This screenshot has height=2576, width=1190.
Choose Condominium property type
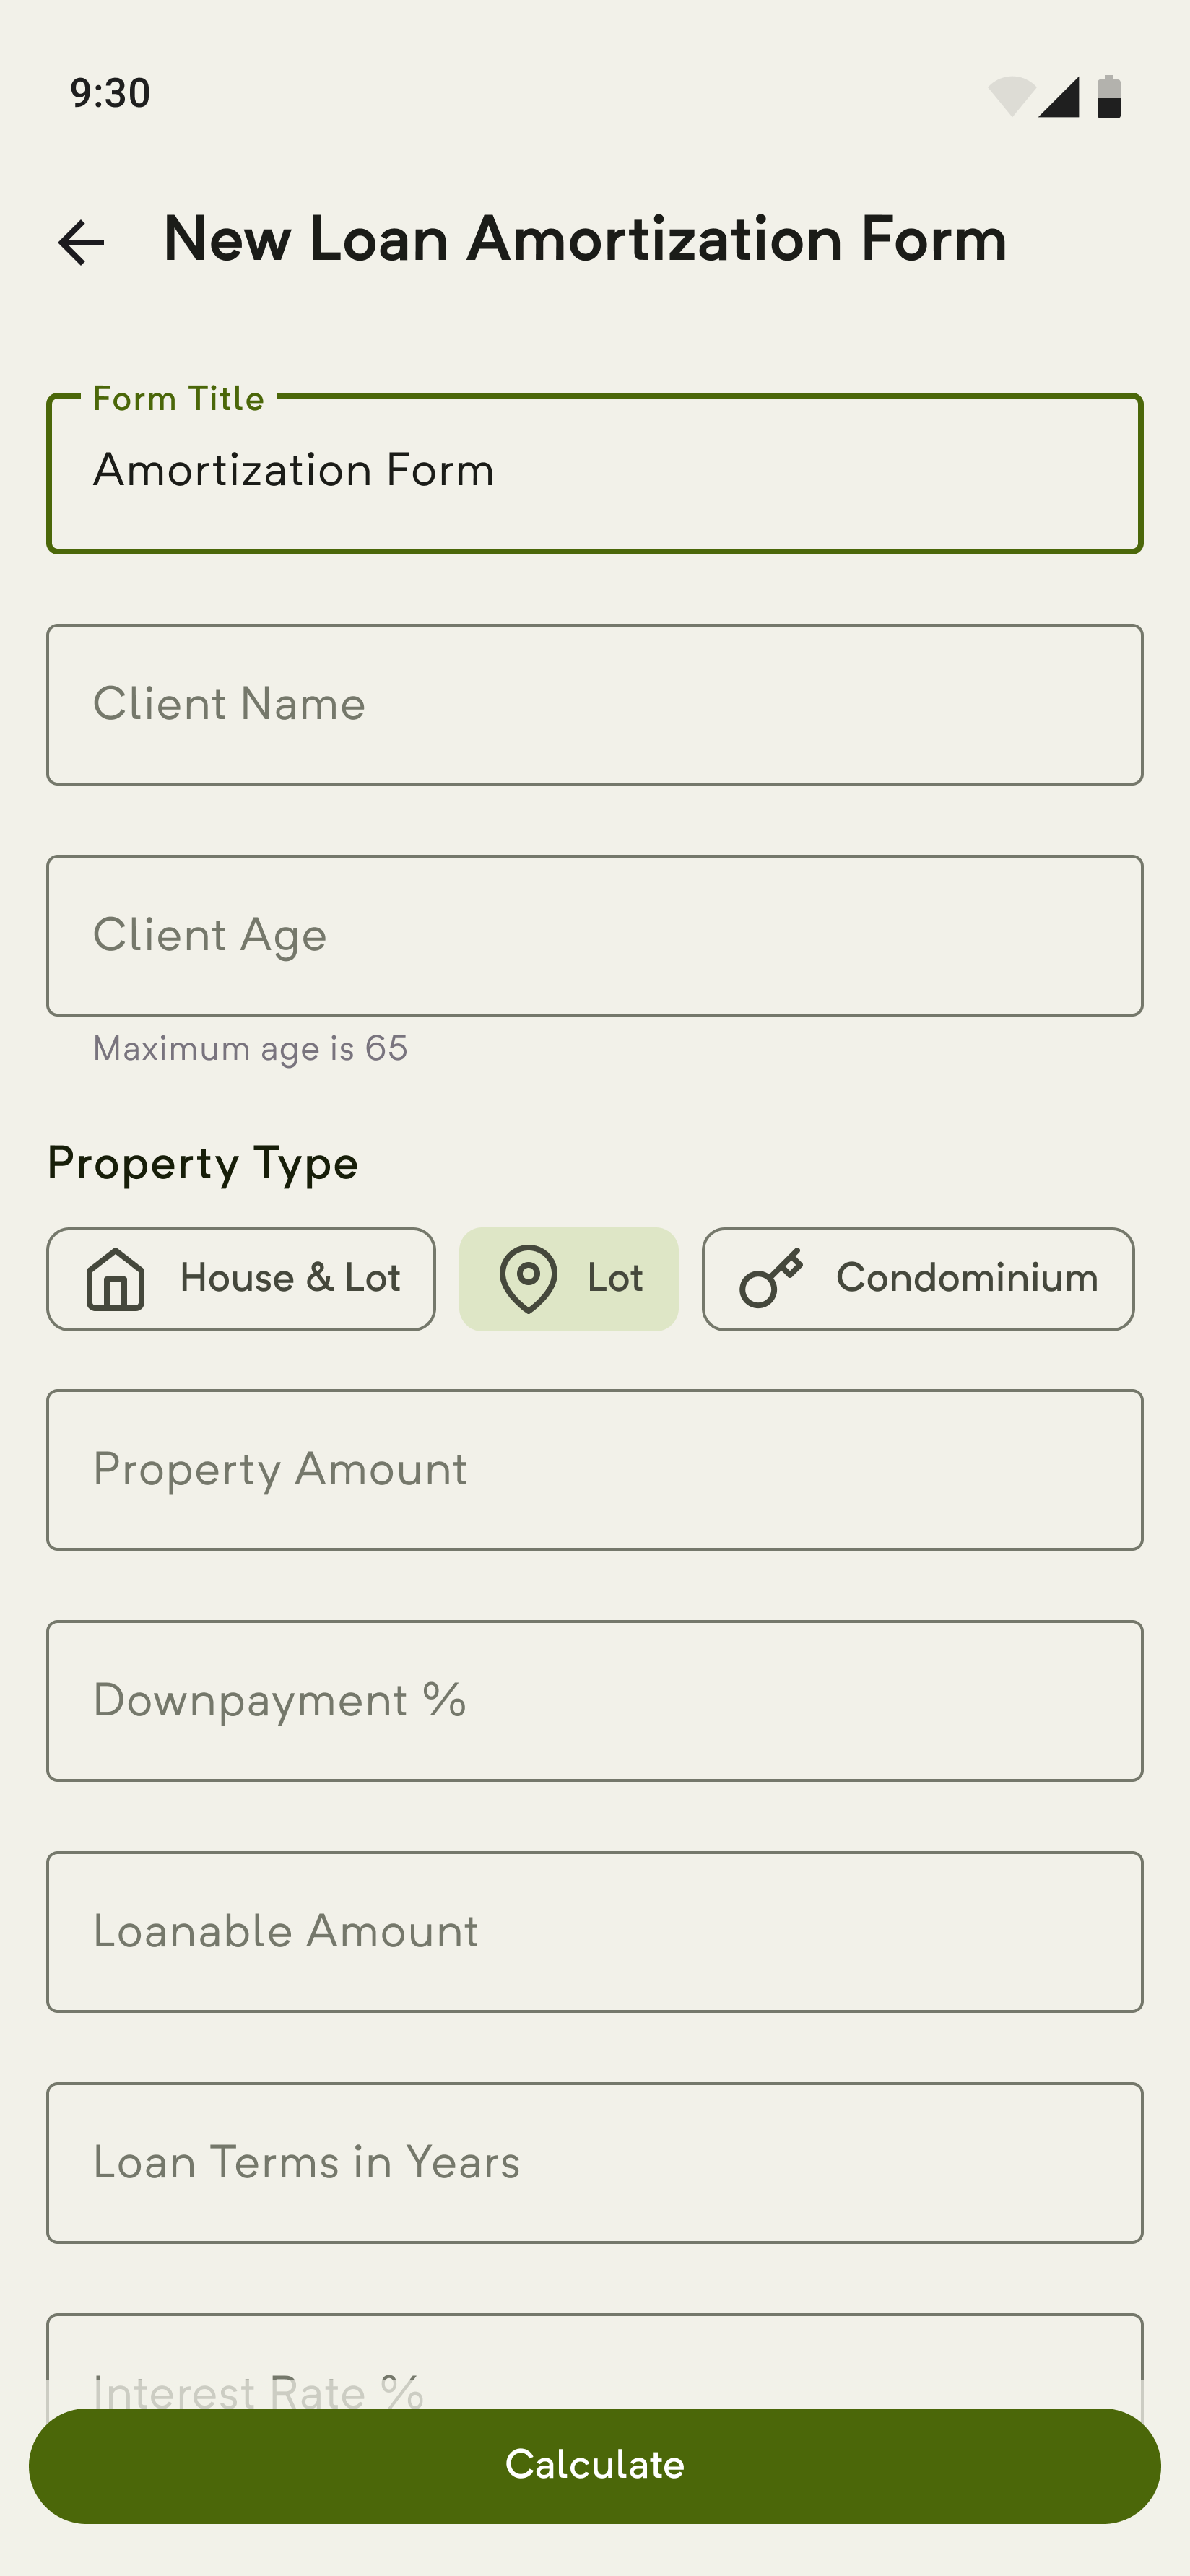pyautogui.click(x=918, y=1279)
